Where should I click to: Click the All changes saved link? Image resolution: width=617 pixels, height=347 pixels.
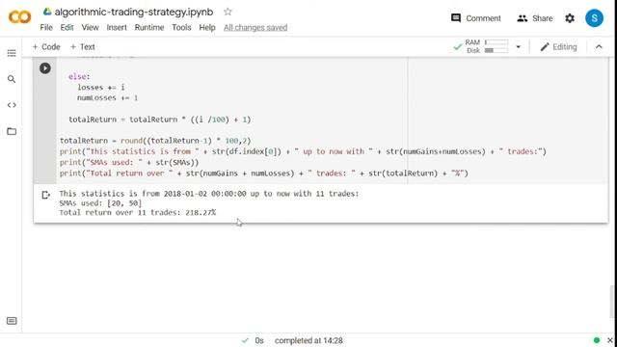click(x=255, y=28)
